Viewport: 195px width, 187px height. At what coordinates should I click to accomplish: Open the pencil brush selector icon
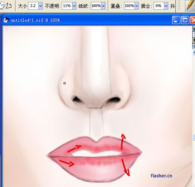[x=190, y=5]
